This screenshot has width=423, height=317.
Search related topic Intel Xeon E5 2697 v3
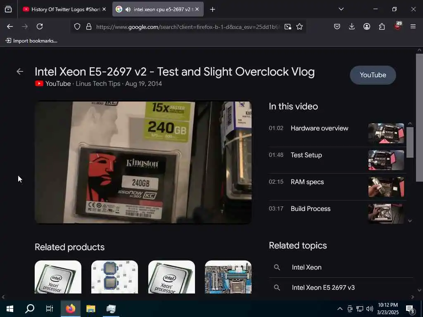(323, 288)
